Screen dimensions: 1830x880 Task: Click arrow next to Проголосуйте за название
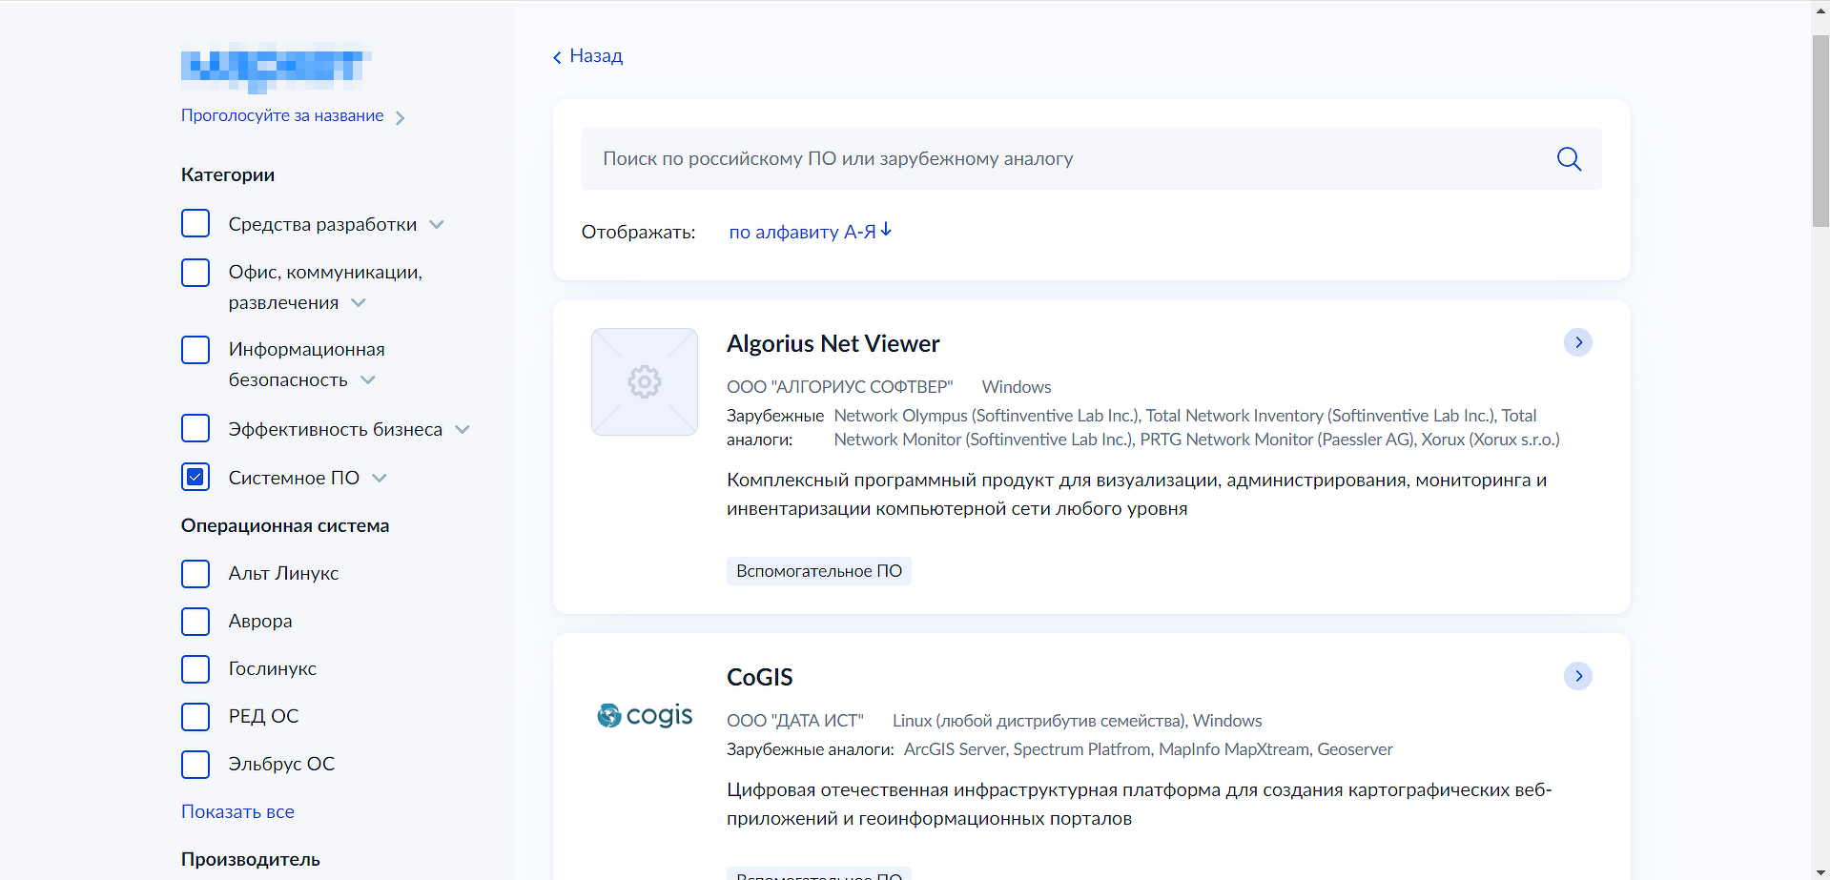click(401, 117)
